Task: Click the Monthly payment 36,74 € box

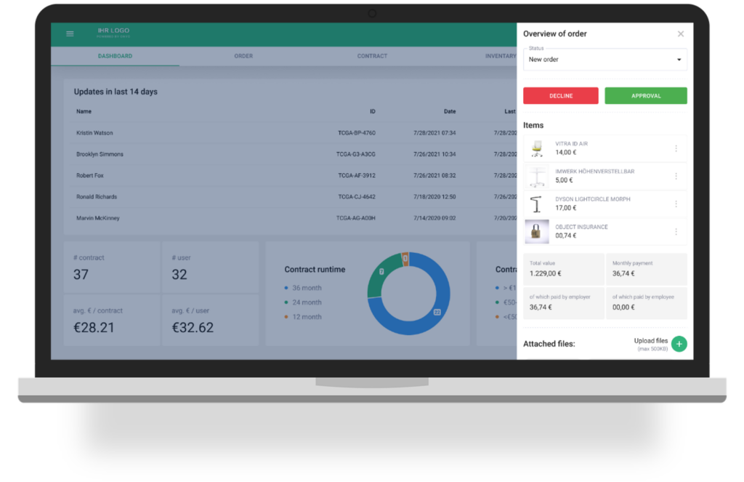Action: (x=646, y=269)
